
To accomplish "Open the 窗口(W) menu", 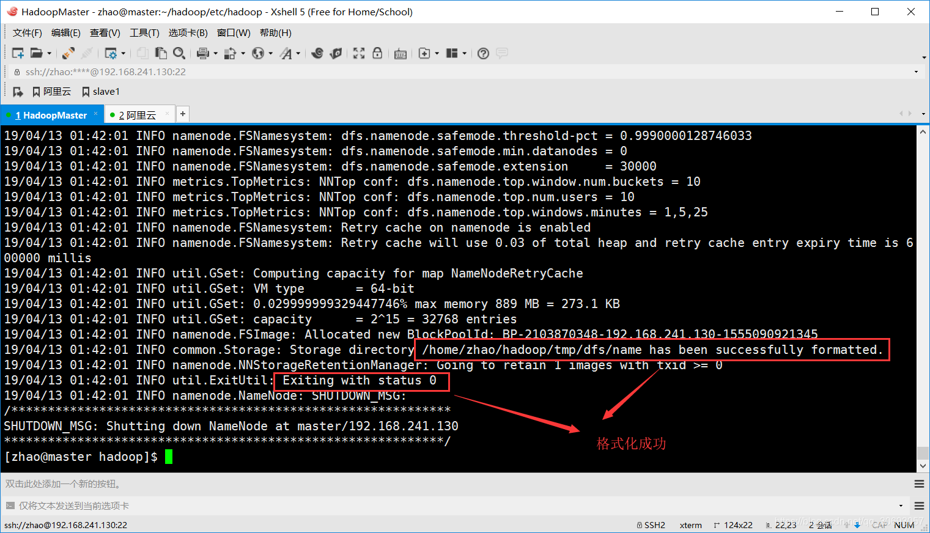I will click(x=234, y=32).
